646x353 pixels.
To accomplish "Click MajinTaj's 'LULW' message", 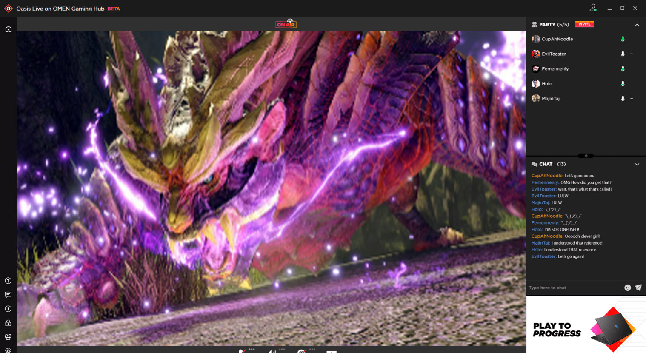I will [557, 203].
